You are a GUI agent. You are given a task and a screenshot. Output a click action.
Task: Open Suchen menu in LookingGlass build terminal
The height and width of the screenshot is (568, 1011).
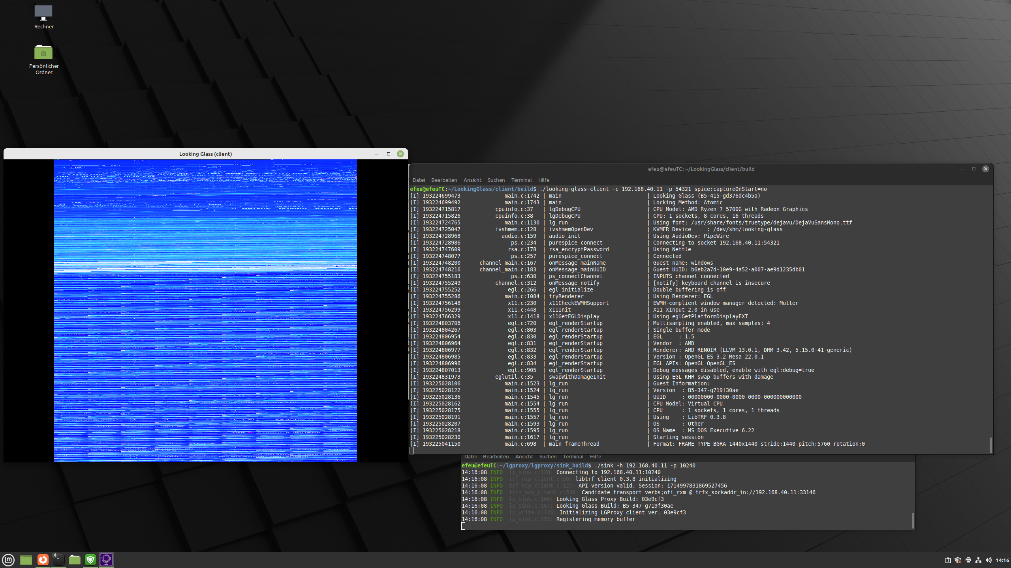496,180
